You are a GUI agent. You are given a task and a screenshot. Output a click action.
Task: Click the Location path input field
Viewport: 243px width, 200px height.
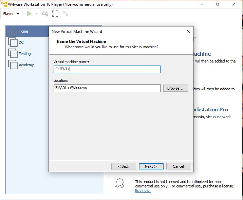[107, 88]
